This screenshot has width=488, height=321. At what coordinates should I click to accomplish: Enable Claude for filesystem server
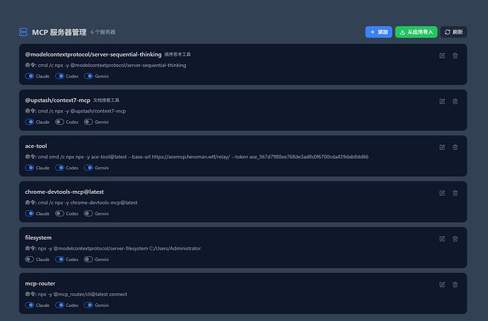[x=30, y=259]
